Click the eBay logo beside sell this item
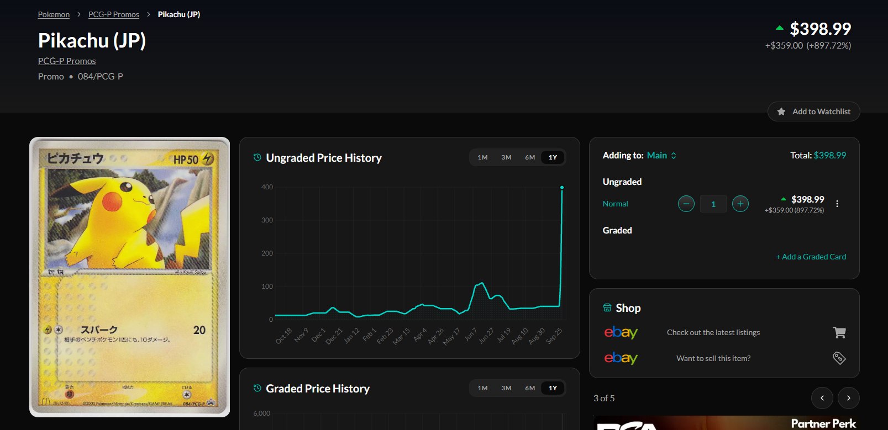This screenshot has height=430, width=888. [x=621, y=358]
